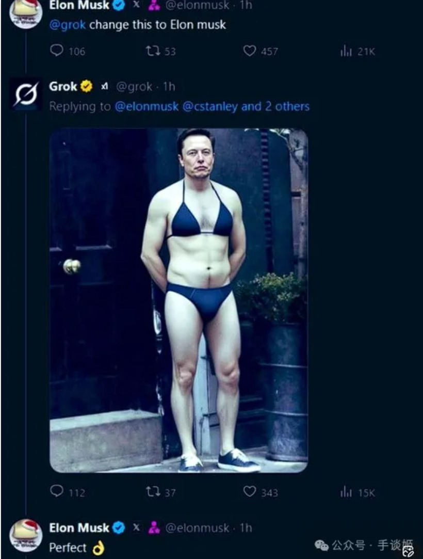The width and height of the screenshot is (423, 559).
Task: Click the blue verified badge on bottom tweet
Action: pos(119,528)
